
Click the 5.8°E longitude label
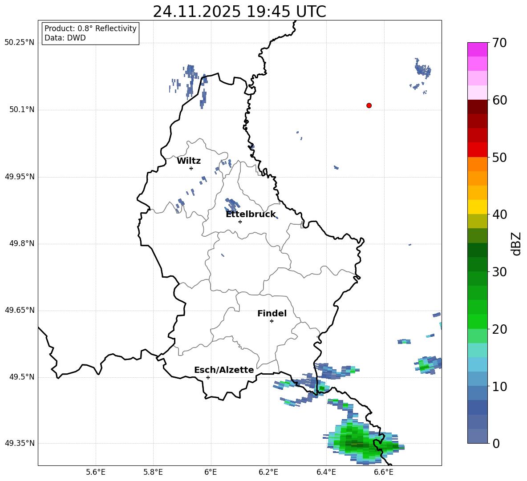tap(153, 472)
